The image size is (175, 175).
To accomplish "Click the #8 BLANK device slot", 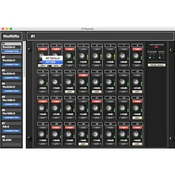I will (x=11, y=141).
